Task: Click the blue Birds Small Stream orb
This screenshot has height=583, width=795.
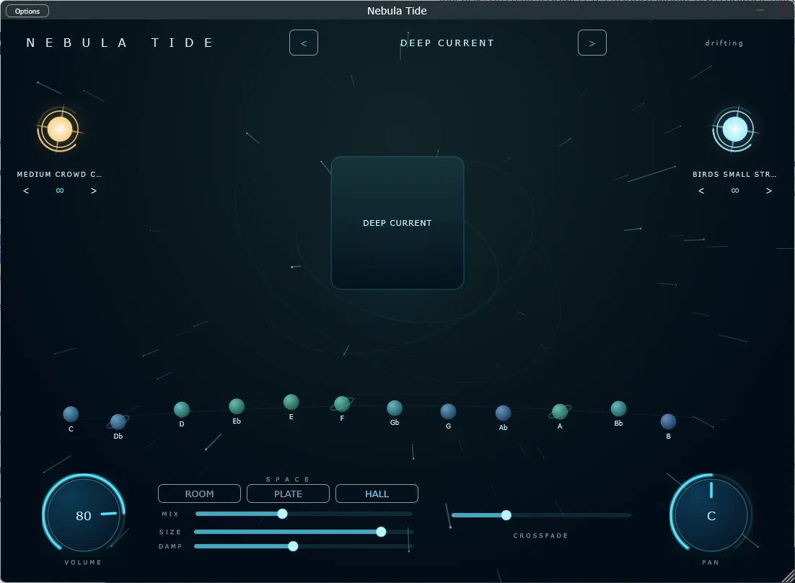Action: point(734,130)
